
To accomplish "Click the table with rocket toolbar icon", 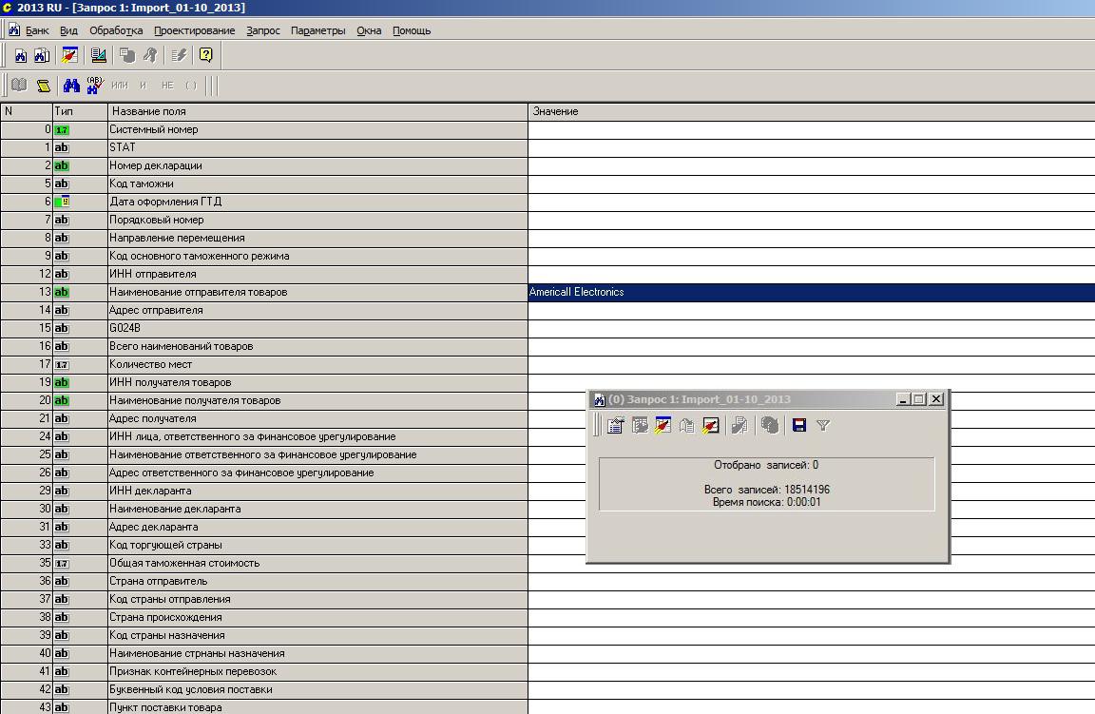I will (x=69, y=55).
